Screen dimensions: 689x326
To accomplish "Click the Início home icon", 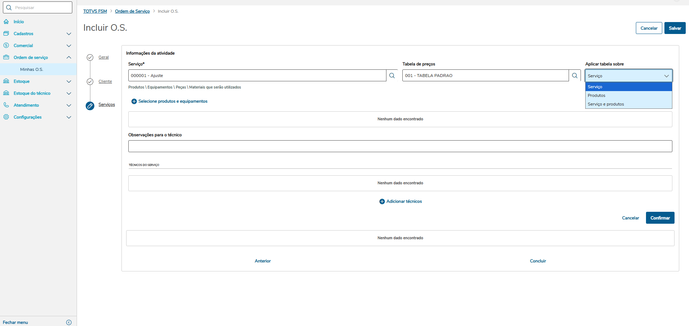I will pyautogui.click(x=6, y=22).
